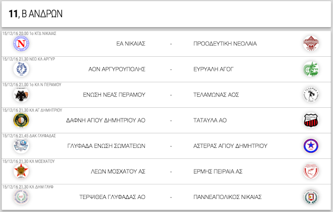This screenshot has width=333, height=212.
Task: Click the ΓΛΥΦΑΔΑ ΕΝΩΣΗ ΣΩΜΑΤΕΙΩΝ logo
Action: tap(21, 146)
